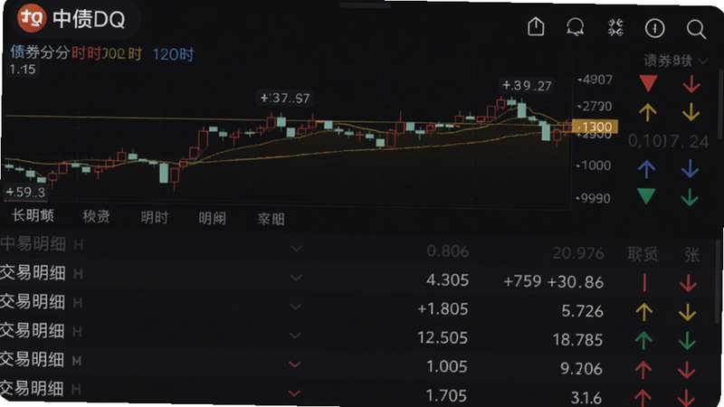The width and height of the screenshot is (724, 407).
Task: Click the 4907 axis label
Action: pyautogui.click(x=595, y=80)
